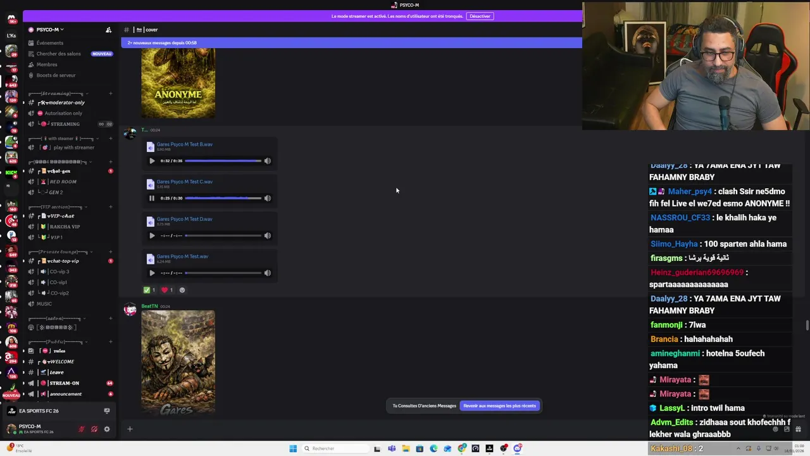The image size is (810, 456).
Task: Mute volume on Test D.wav player
Action: click(x=267, y=236)
